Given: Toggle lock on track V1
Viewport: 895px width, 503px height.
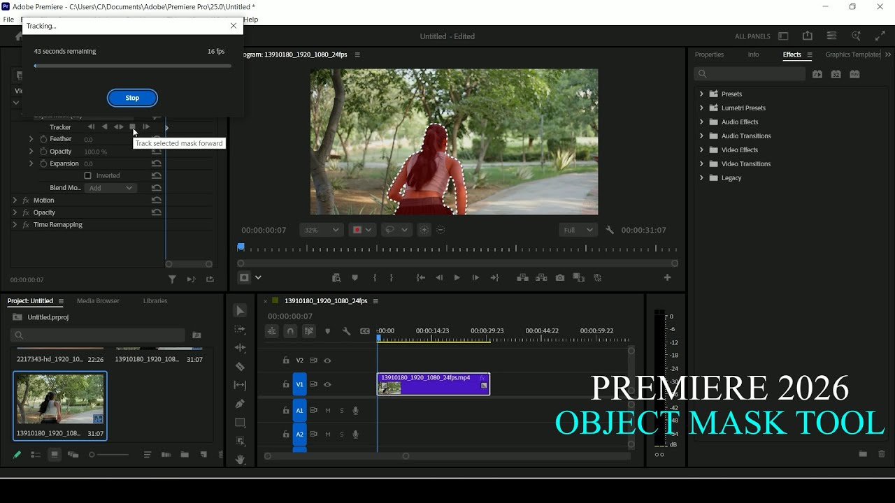Looking at the screenshot, I should [286, 384].
